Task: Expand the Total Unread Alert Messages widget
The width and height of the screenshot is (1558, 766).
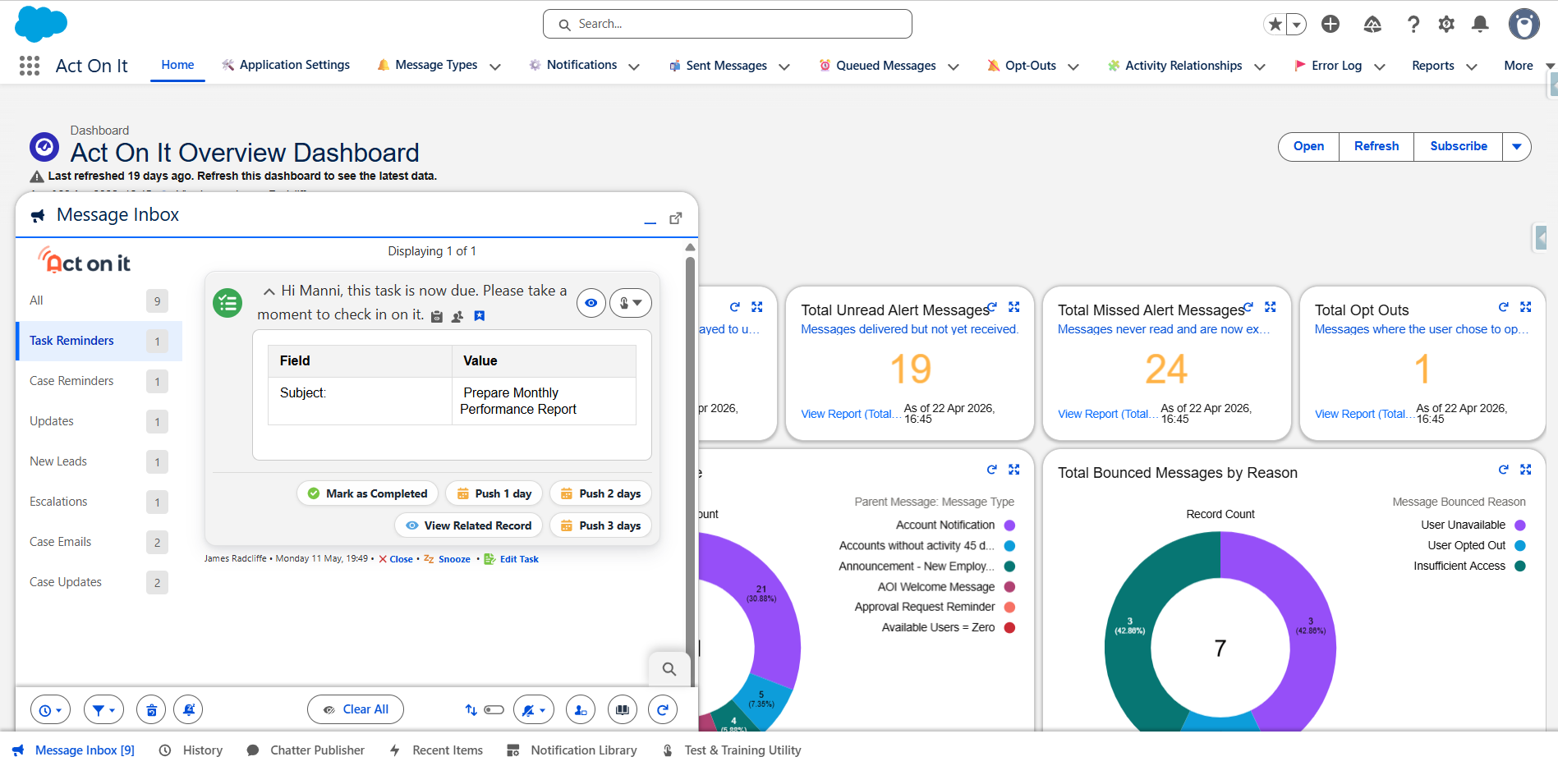Action: click(x=1014, y=307)
